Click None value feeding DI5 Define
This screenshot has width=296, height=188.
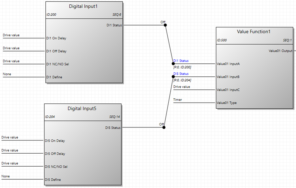point(6,177)
